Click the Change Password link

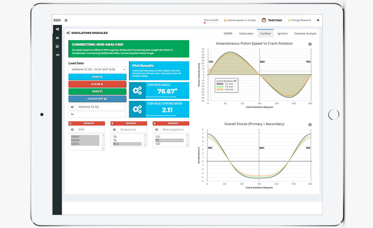(x=300, y=20)
